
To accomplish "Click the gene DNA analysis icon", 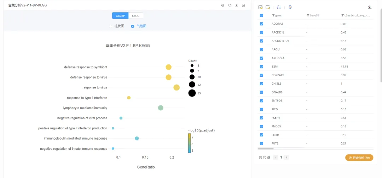I will point(290,7).
